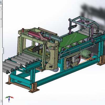Click the red emergency button on control box

[79, 57]
